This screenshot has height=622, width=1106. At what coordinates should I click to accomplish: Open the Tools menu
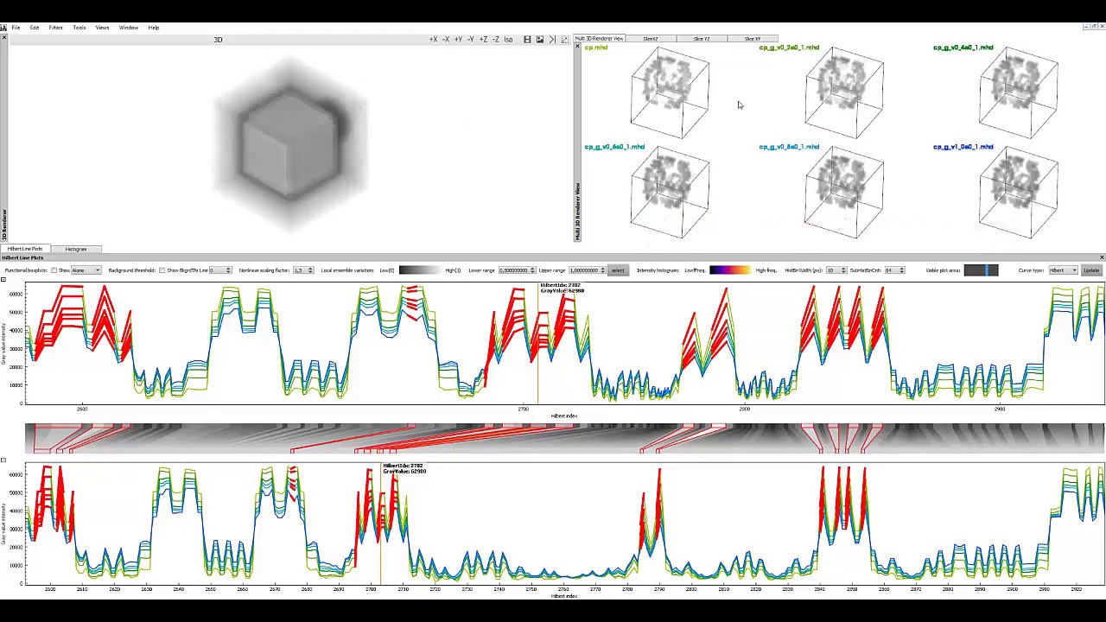coord(79,28)
